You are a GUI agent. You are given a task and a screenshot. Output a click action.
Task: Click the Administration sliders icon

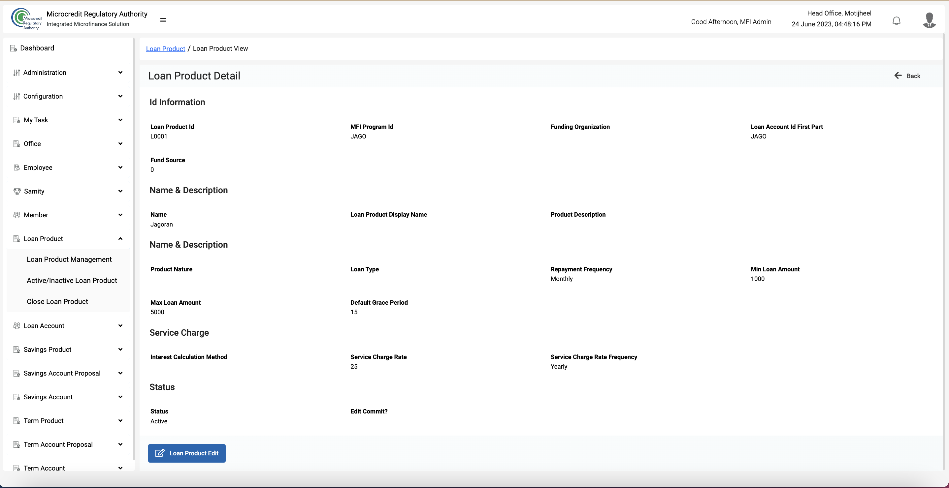(16, 73)
